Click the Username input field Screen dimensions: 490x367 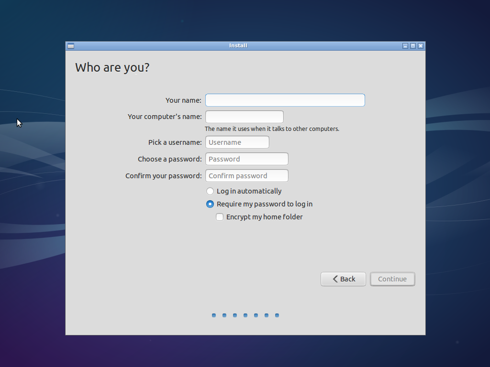tap(237, 142)
